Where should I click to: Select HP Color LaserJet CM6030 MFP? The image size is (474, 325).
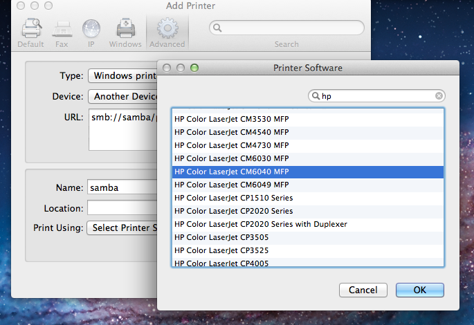(308, 158)
